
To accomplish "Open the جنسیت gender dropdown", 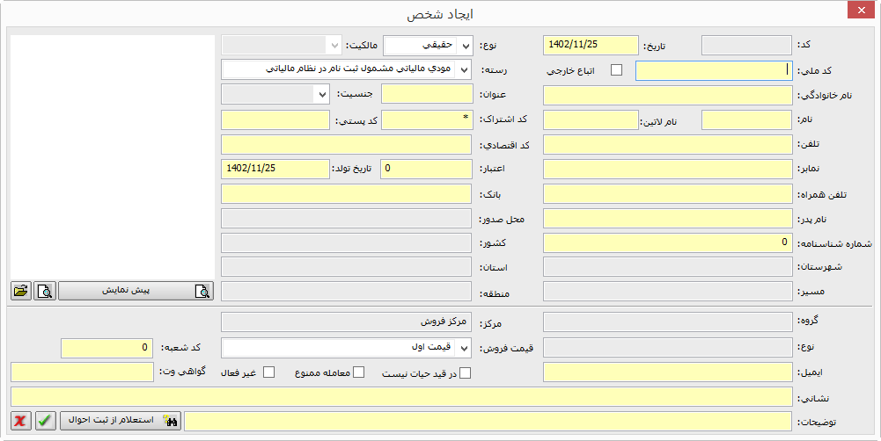I will coord(275,94).
